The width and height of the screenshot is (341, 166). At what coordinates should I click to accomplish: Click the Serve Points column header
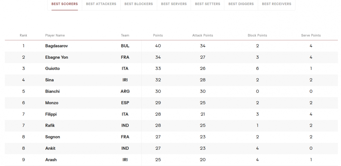(311, 35)
